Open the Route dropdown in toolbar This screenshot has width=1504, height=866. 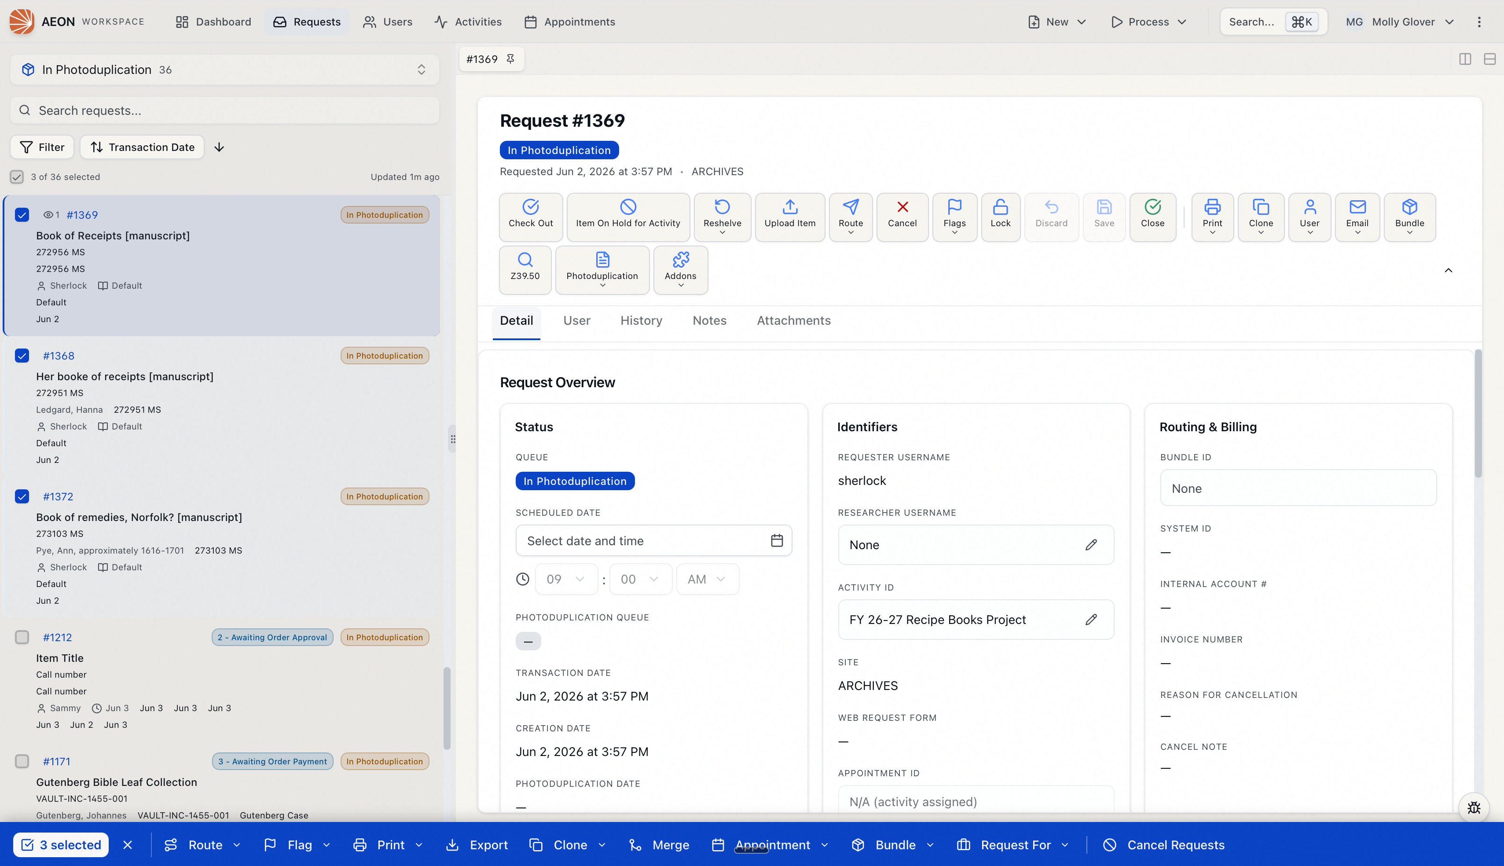pos(851,217)
